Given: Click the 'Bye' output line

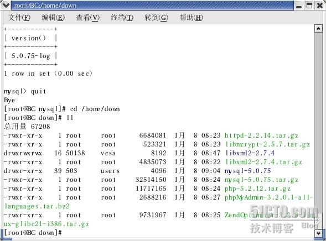Looking at the screenshot, I should pyautogui.click(x=9, y=100).
